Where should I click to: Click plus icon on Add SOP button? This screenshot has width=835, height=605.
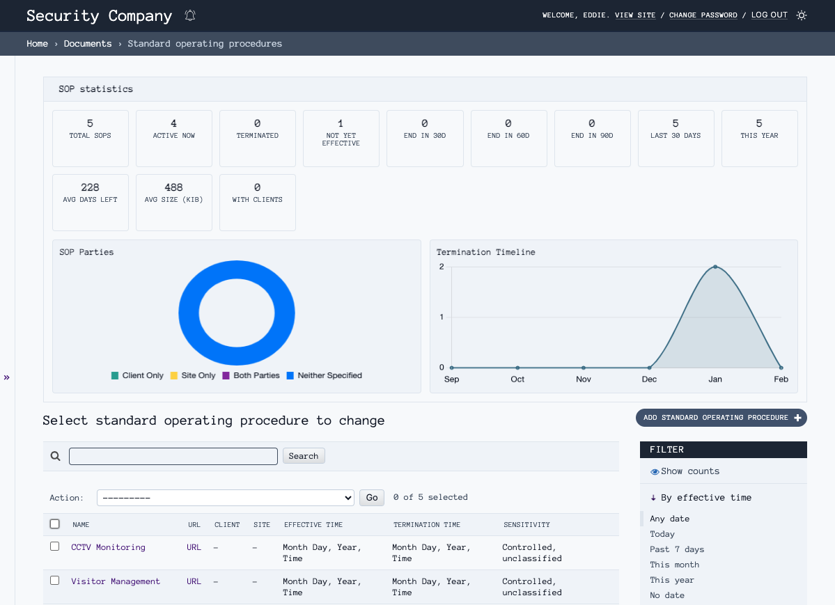(798, 418)
